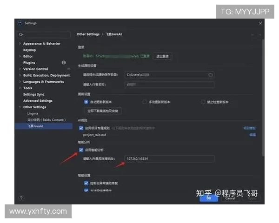Select the 飞算JavaAI settings entry
The width and height of the screenshot is (279, 223).
[x=44, y=126]
